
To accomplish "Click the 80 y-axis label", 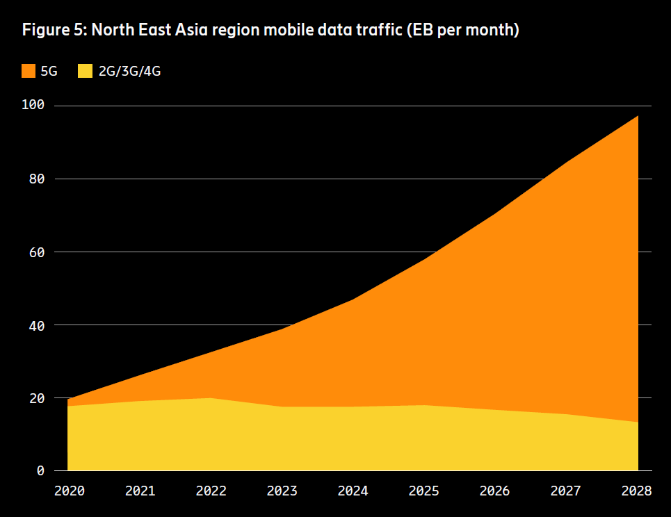I will pyautogui.click(x=36, y=179).
